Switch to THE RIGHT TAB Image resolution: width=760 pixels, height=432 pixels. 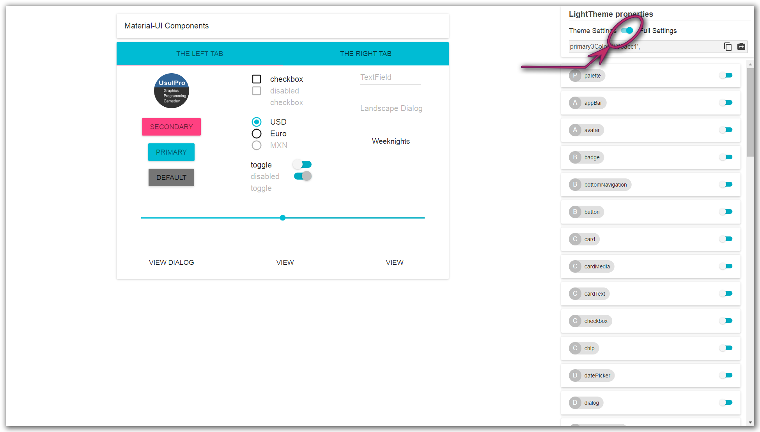coord(365,54)
